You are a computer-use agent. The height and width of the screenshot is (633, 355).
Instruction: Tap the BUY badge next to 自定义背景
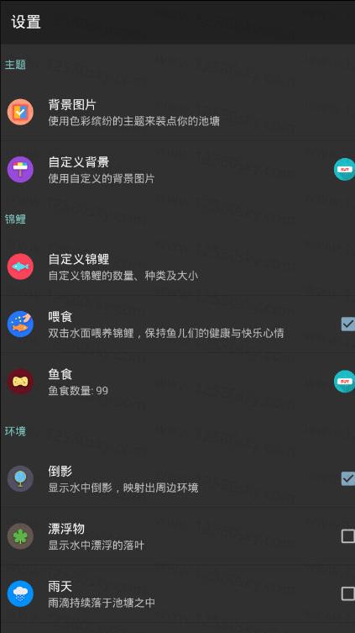pyautogui.click(x=345, y=169)
